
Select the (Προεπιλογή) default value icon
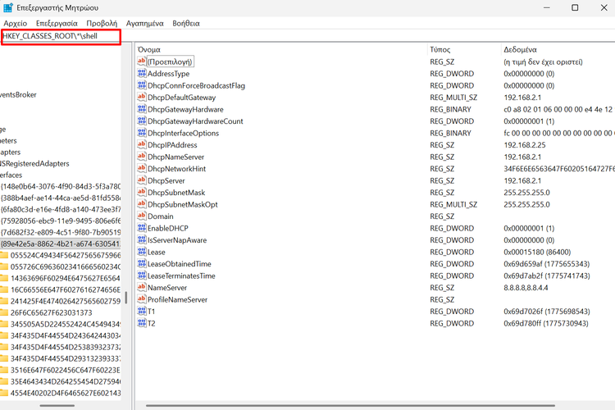[142, 61]
